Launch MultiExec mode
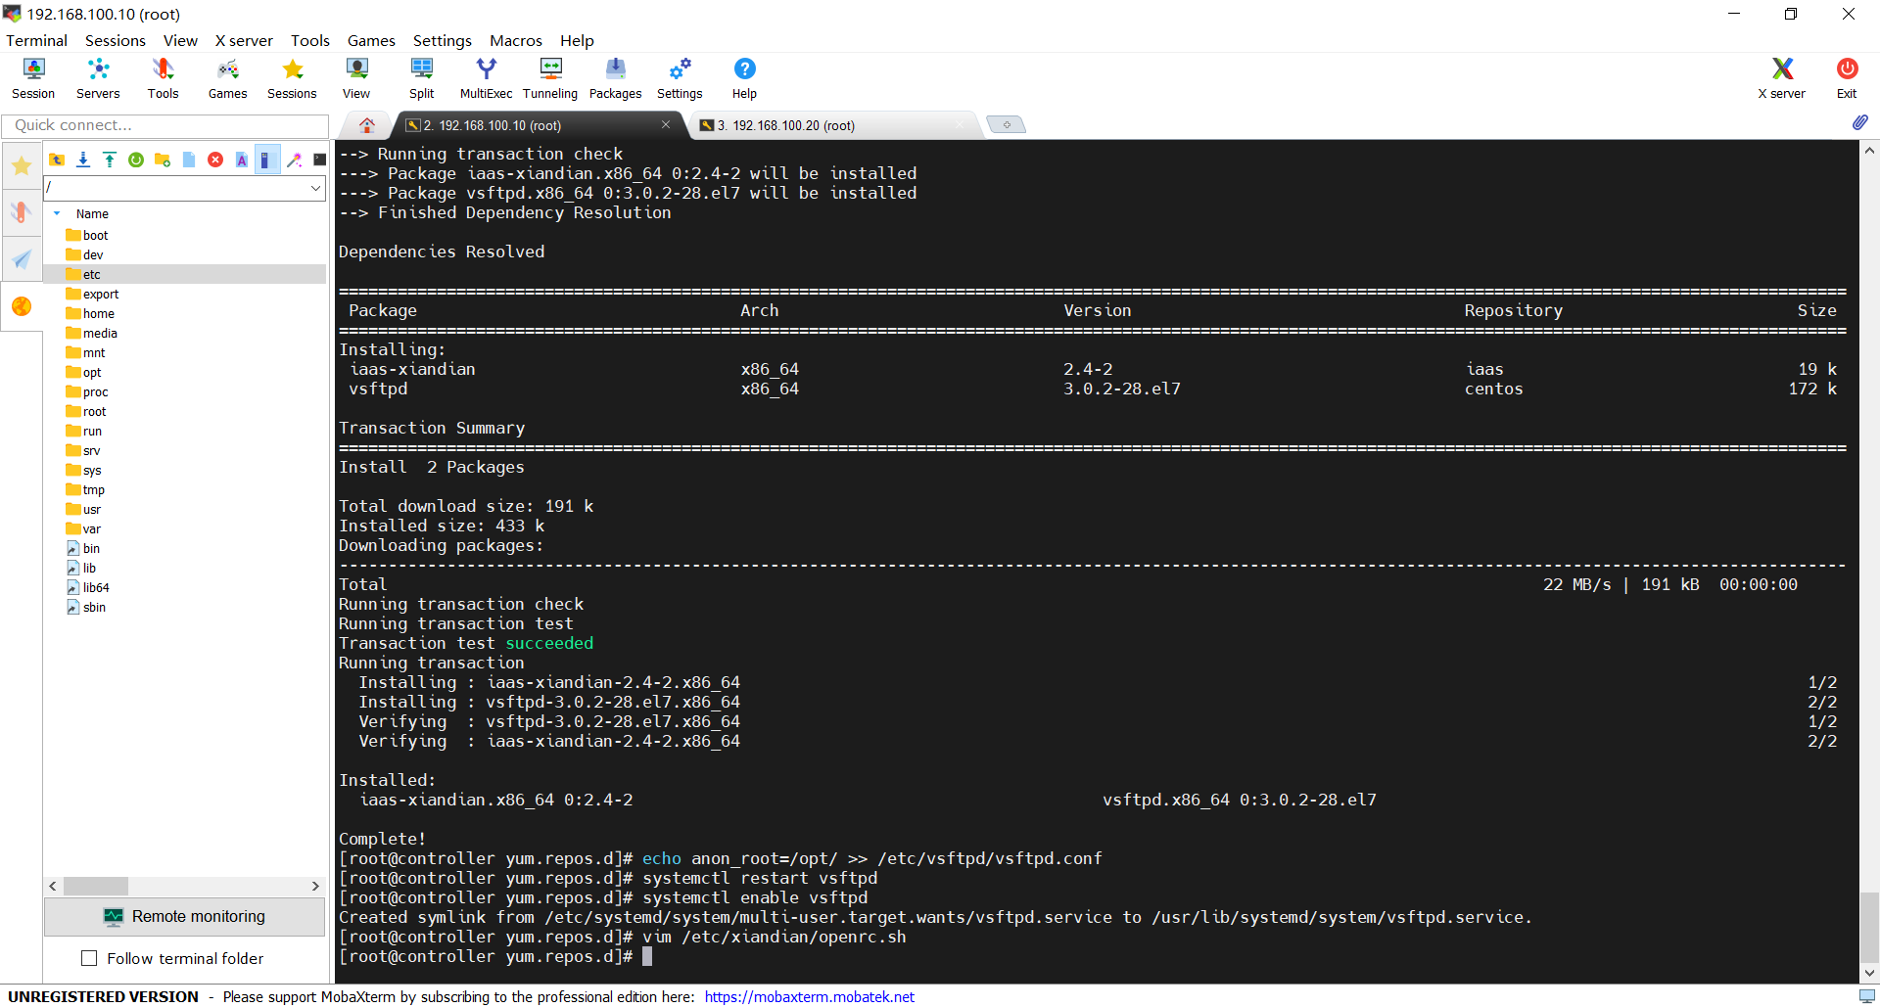This screenshot has height=1008, width=1880. pyautogui.click(x=486, y=78)
